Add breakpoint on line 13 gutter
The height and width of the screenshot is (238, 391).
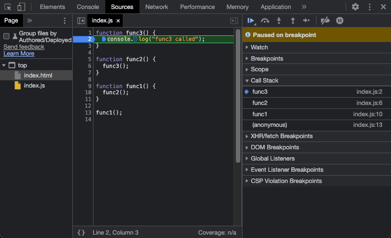tap(89, 112)
